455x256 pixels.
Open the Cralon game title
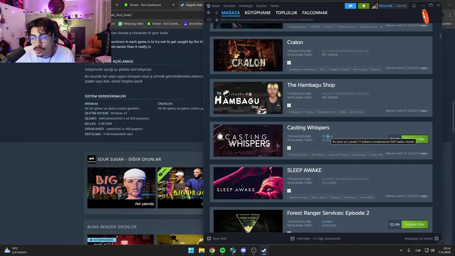pos(295,42)
